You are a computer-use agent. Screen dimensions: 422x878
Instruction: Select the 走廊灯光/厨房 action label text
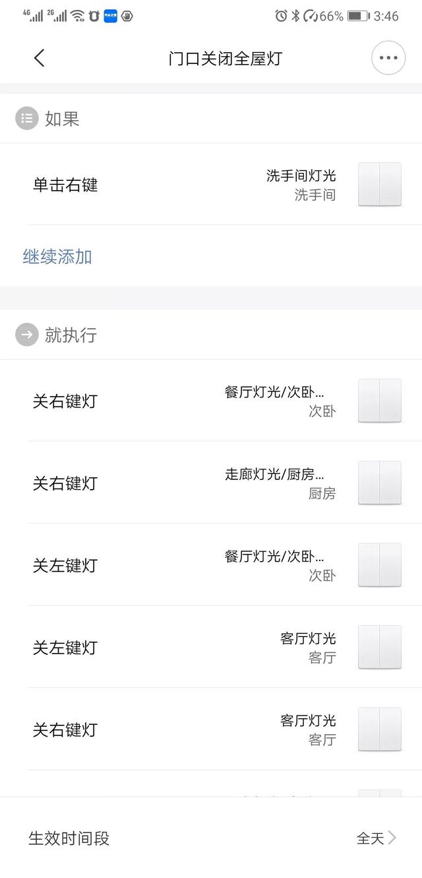[274, 475]
